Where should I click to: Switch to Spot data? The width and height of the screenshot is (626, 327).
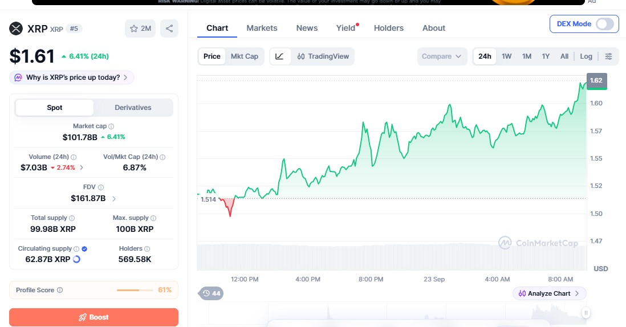55,108
